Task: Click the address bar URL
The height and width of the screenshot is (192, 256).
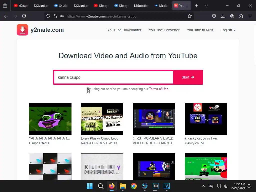Action: 101,16
